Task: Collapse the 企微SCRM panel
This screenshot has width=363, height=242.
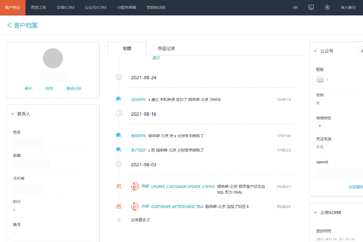Action: (x=316, y=213)
